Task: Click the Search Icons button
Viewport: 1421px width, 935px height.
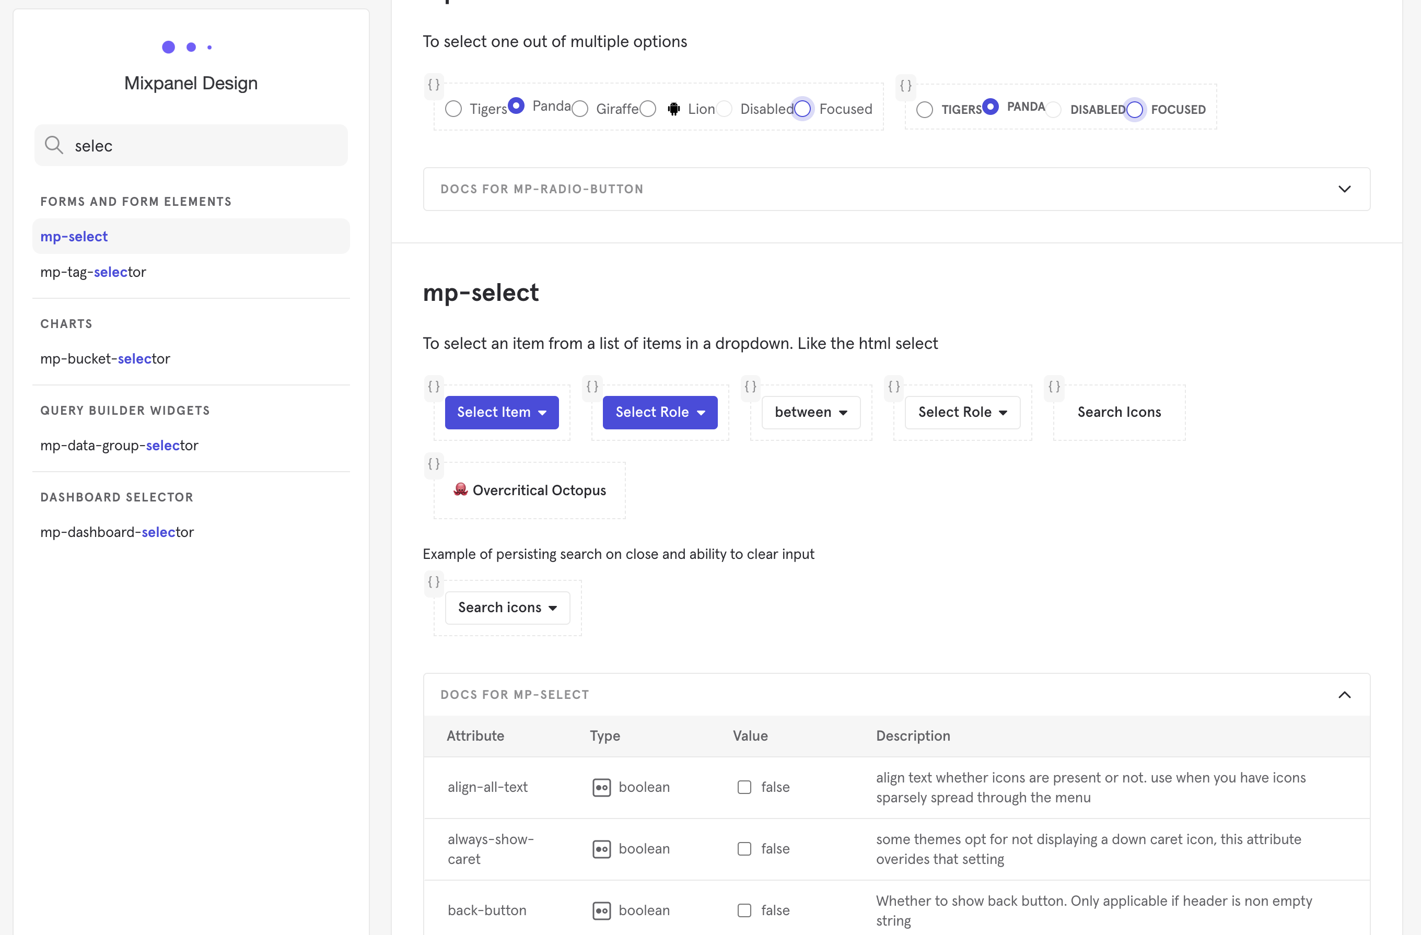Action: click(1119, 413)
